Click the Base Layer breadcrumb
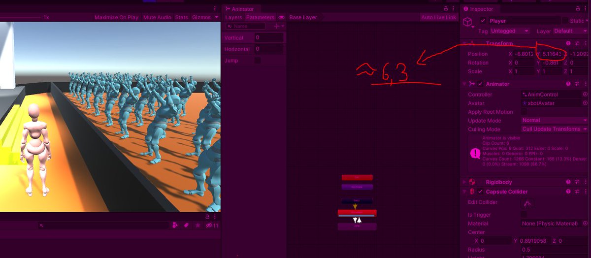Viewport: 591px width, 258px height. pyautogui.click(x=303, y=17)
